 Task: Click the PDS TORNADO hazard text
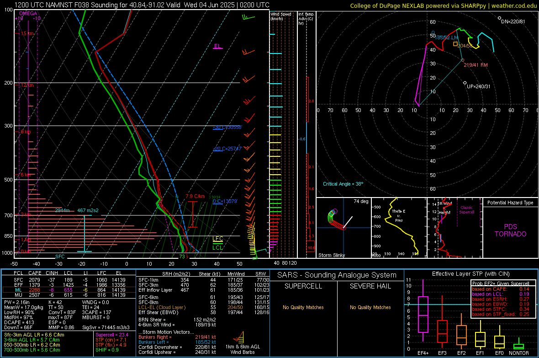[x=511, y=230]
